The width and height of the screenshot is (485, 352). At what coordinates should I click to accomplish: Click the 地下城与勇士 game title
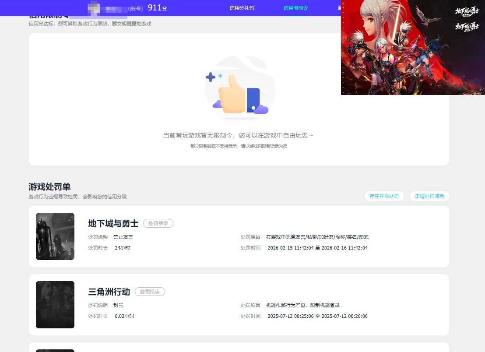113,223
